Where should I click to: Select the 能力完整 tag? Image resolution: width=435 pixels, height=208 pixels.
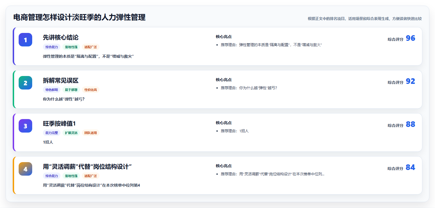coord(52,133)
